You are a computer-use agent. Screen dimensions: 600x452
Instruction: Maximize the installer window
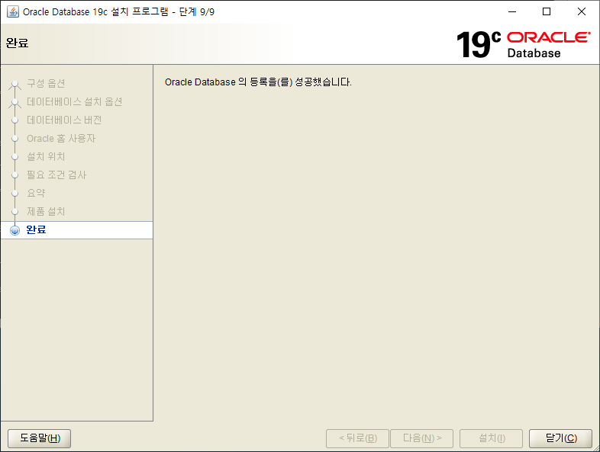coord(547,12)
